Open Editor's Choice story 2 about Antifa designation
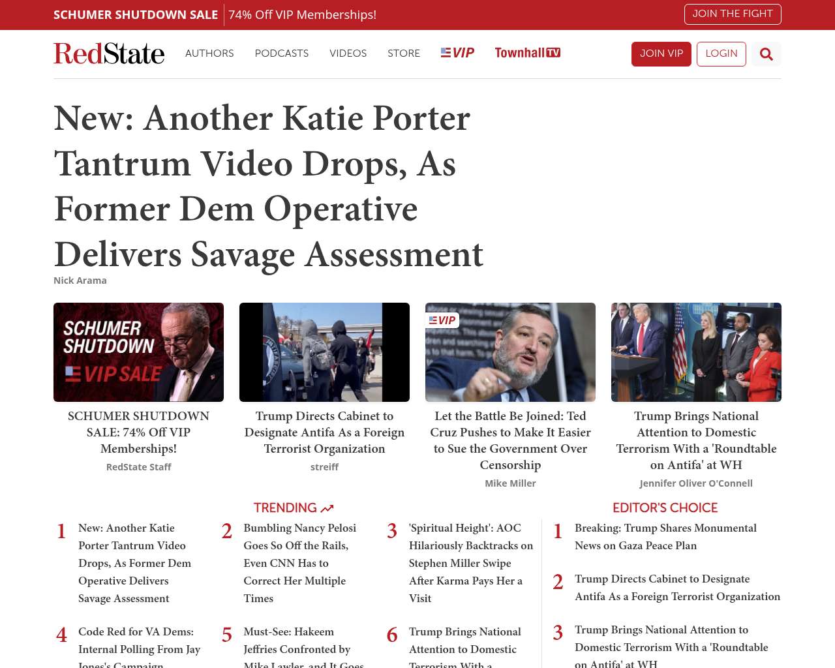The height and width of the screenshot is (668, 835). 677,588
